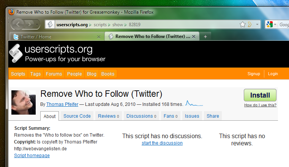The image size is (289, 167).
Task: Click the green Install button
Action: 260,95
